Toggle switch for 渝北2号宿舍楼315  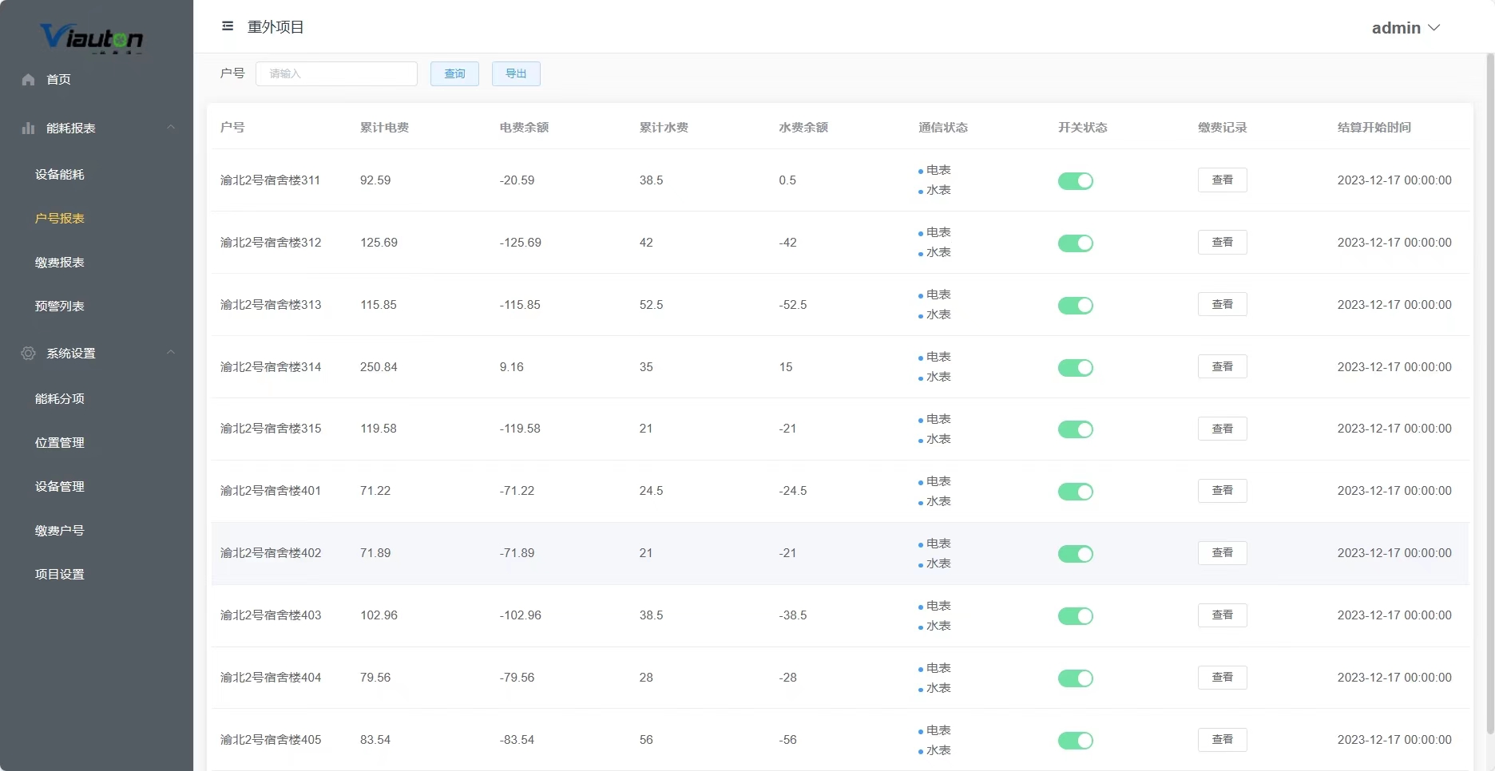point(1076,429)
